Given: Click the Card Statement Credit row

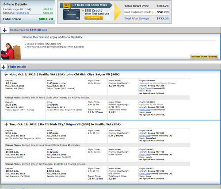Looking at the screenshot, I should pos(146,12).
